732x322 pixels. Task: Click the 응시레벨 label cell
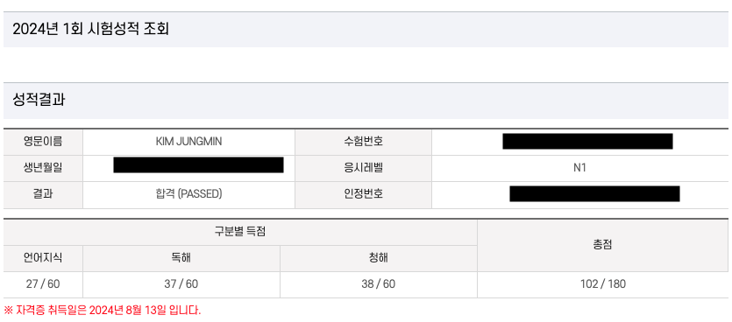363,168
